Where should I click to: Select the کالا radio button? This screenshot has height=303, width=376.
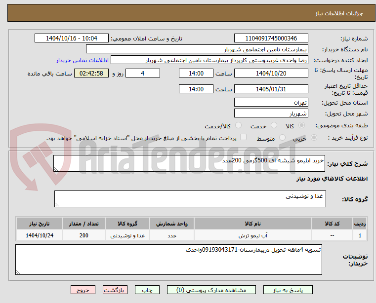coord(301,125)
